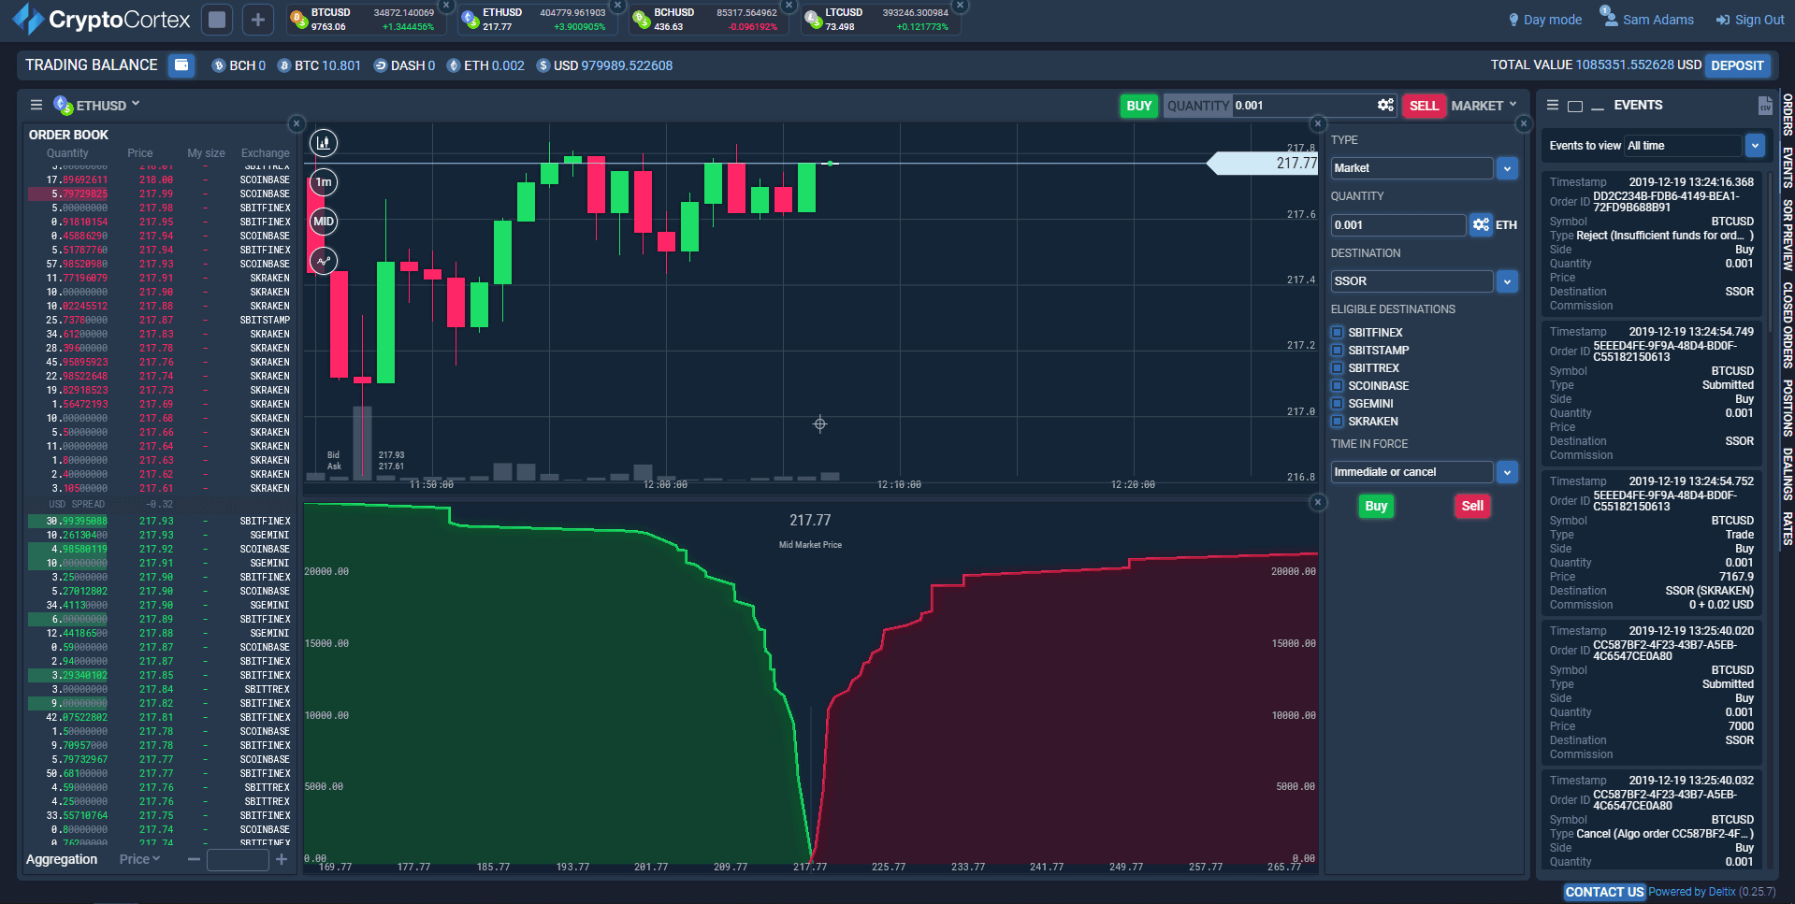Close the depth chart panel
1795x904 pixels.
click(x=1318, y=502)
